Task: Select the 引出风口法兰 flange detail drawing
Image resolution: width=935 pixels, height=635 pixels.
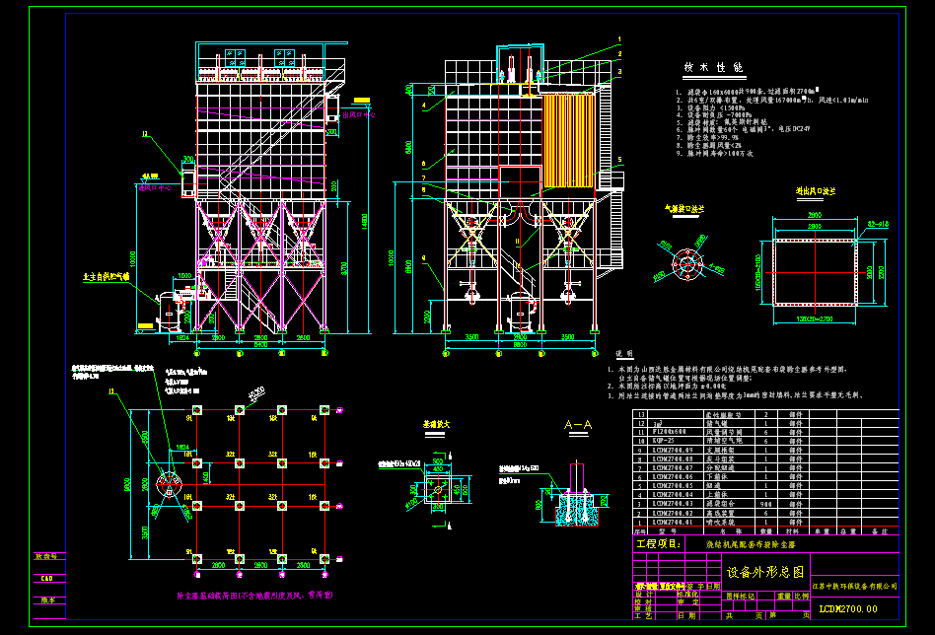Action: (815, 271)
